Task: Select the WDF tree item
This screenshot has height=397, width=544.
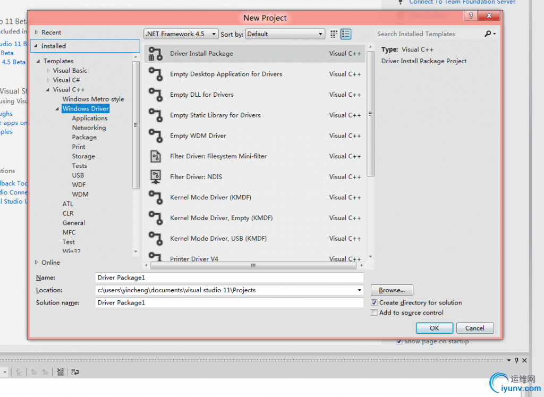Action: point(79,185)
